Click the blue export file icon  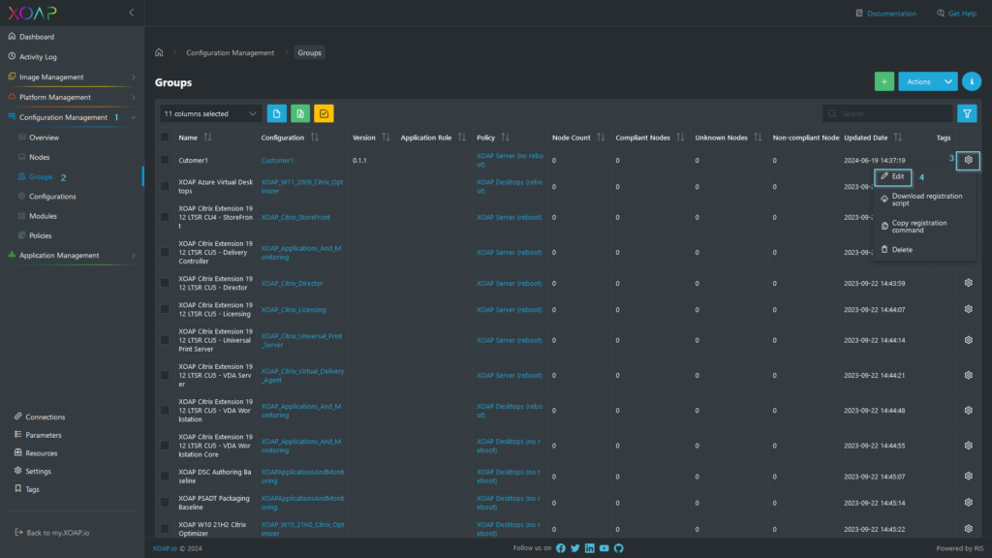point(276,114)
